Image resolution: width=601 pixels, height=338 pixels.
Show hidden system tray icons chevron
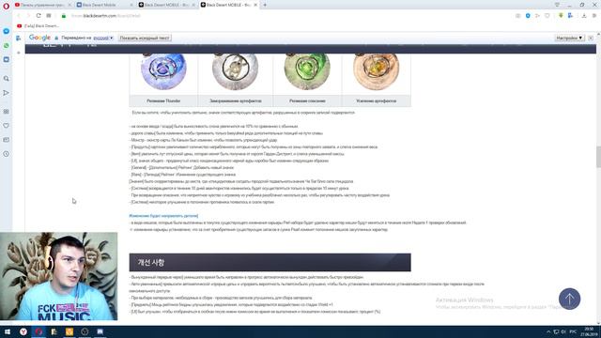click(x=548, y=331)
